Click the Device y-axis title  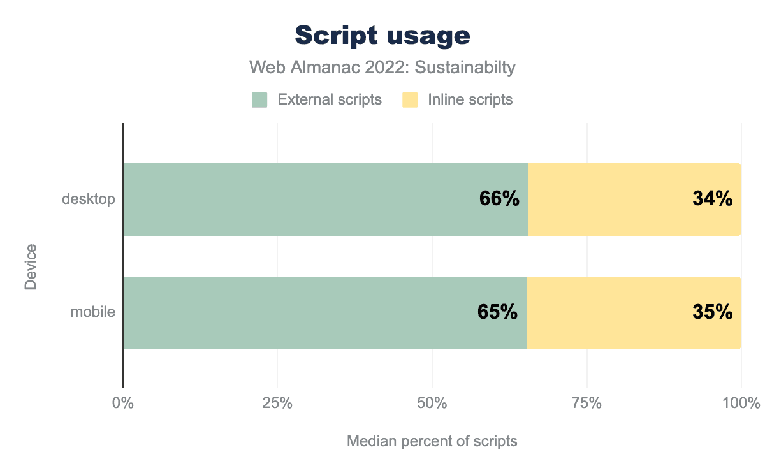[x=30, y=266]
